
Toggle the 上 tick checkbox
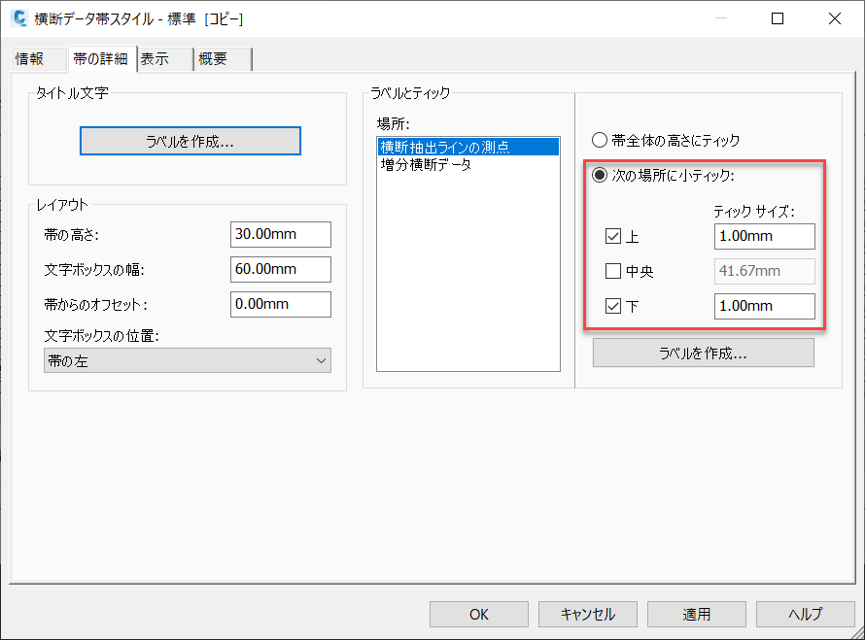coord(613,237)
